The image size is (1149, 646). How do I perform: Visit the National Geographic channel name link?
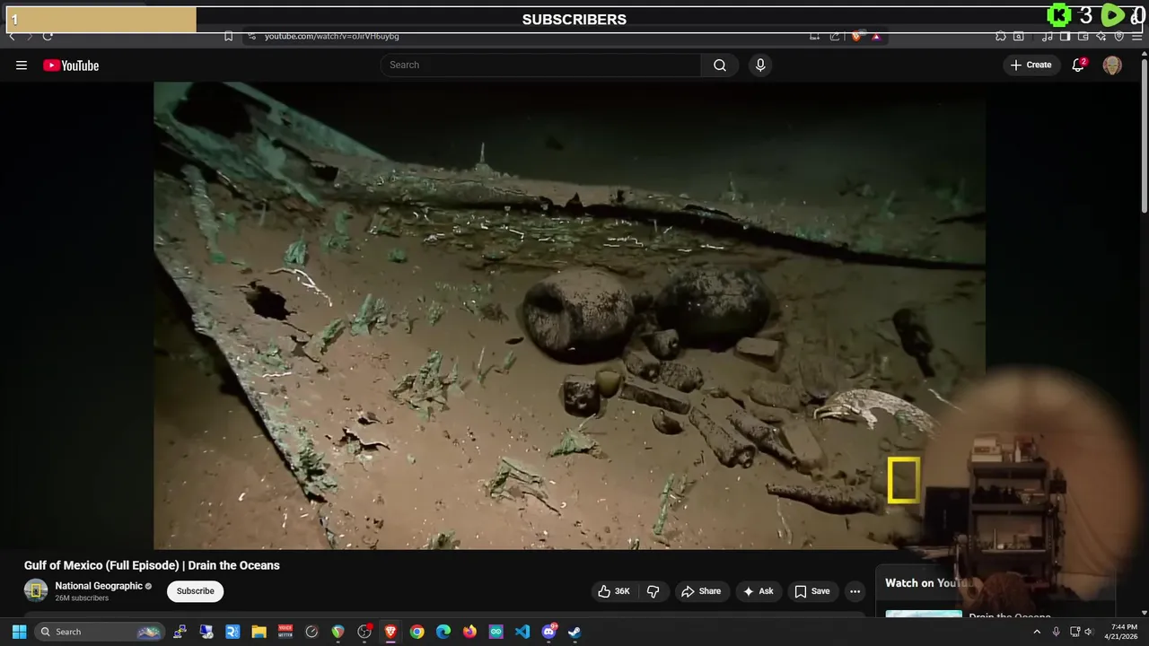click(x=99, y=586)
